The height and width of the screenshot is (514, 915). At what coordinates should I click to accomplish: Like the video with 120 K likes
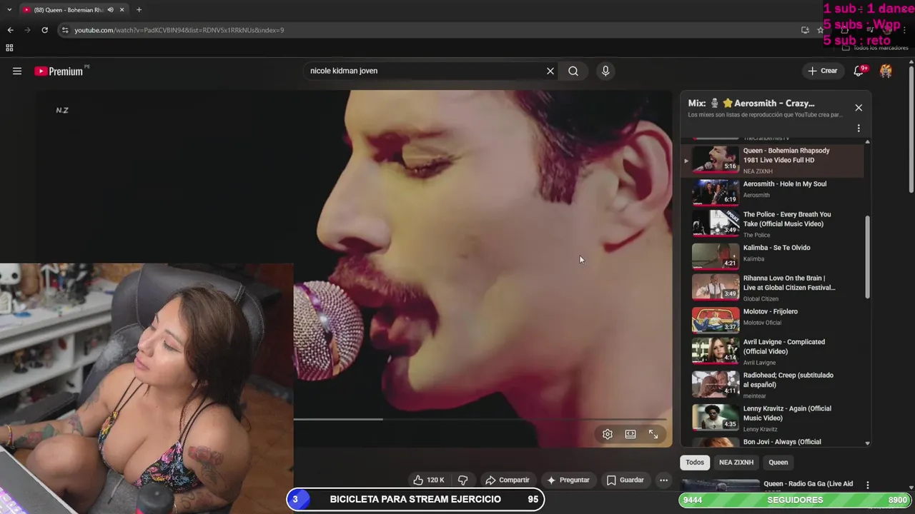click(x=428, y=480)
